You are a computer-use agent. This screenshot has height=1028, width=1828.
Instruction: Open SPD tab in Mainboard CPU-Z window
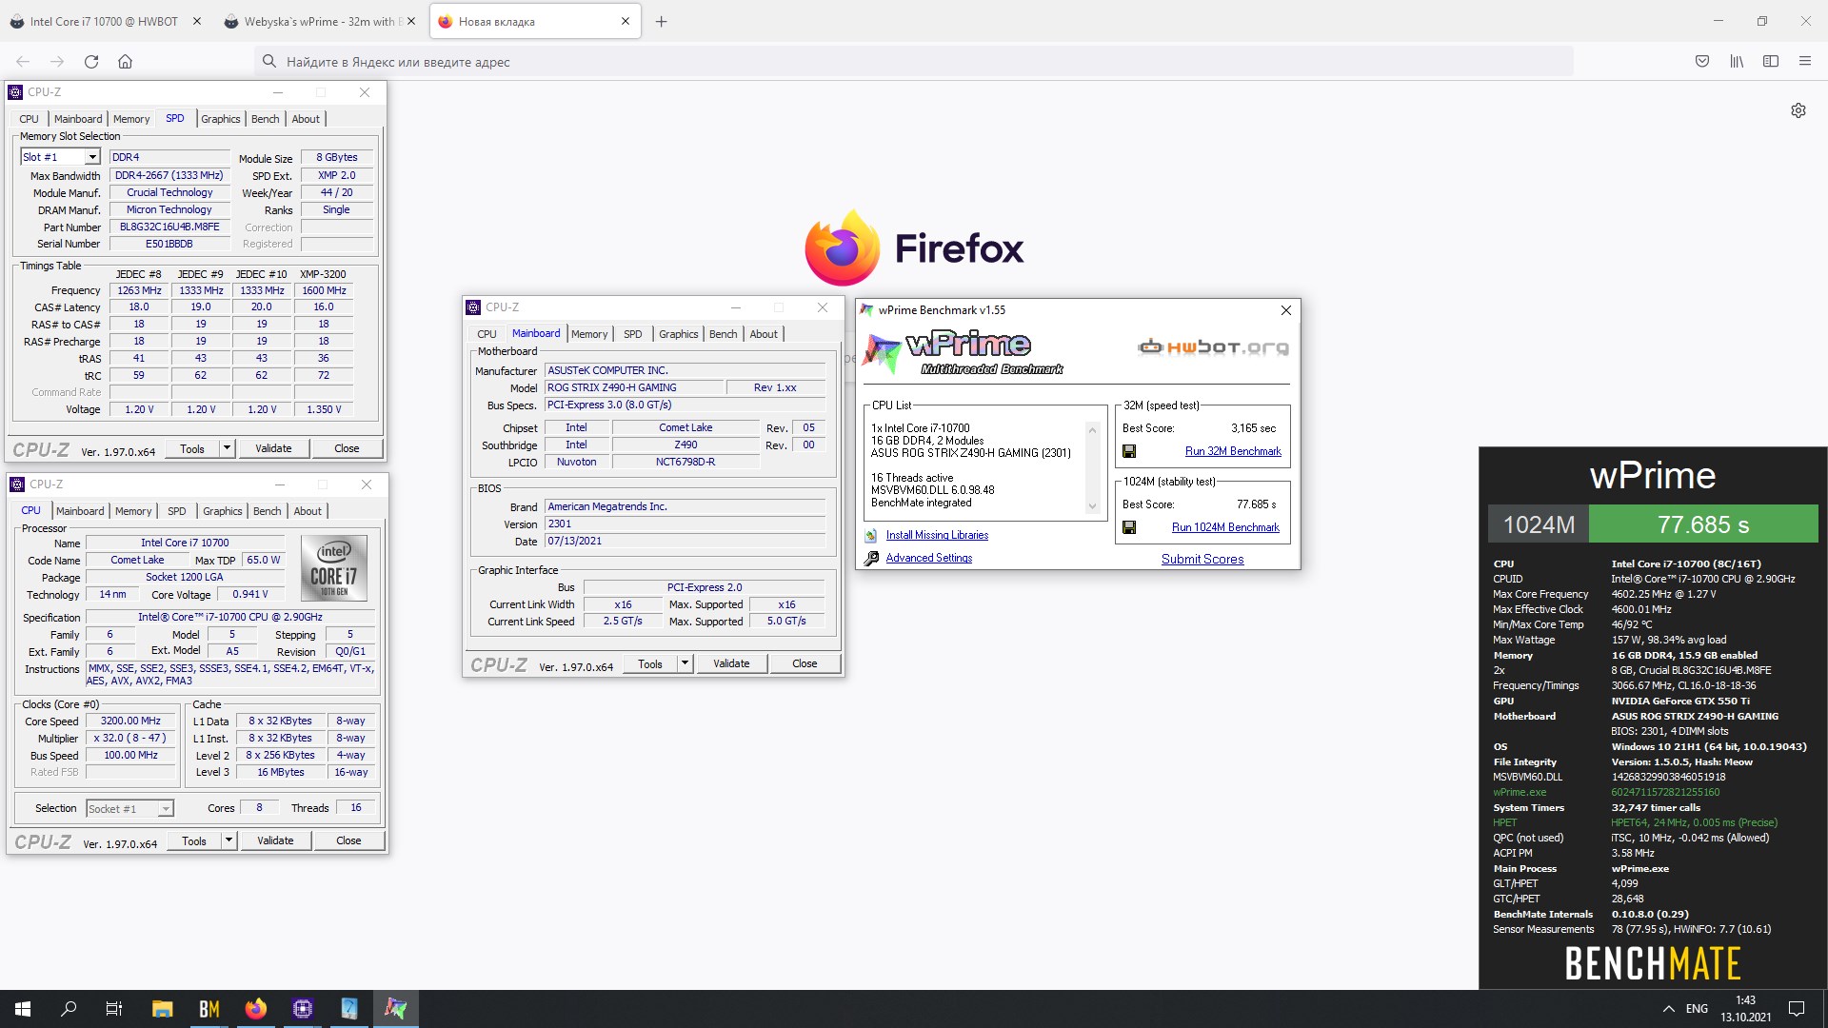click(x=633, y=334)
